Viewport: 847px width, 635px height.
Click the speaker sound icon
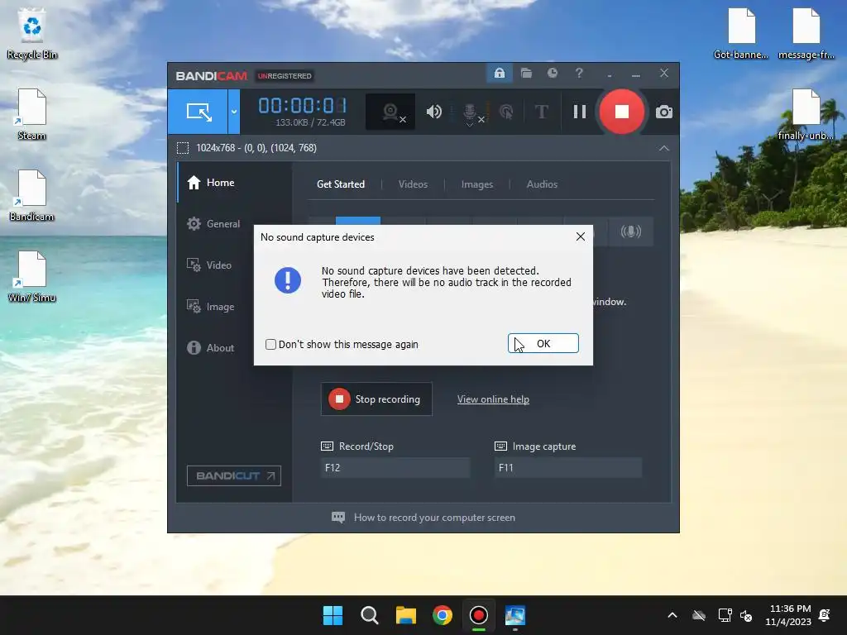coord(433,112)
